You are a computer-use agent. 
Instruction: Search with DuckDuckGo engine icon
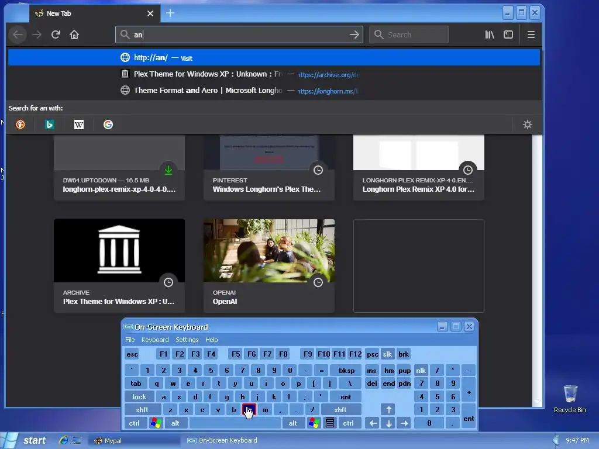click(x=20, y=125)
